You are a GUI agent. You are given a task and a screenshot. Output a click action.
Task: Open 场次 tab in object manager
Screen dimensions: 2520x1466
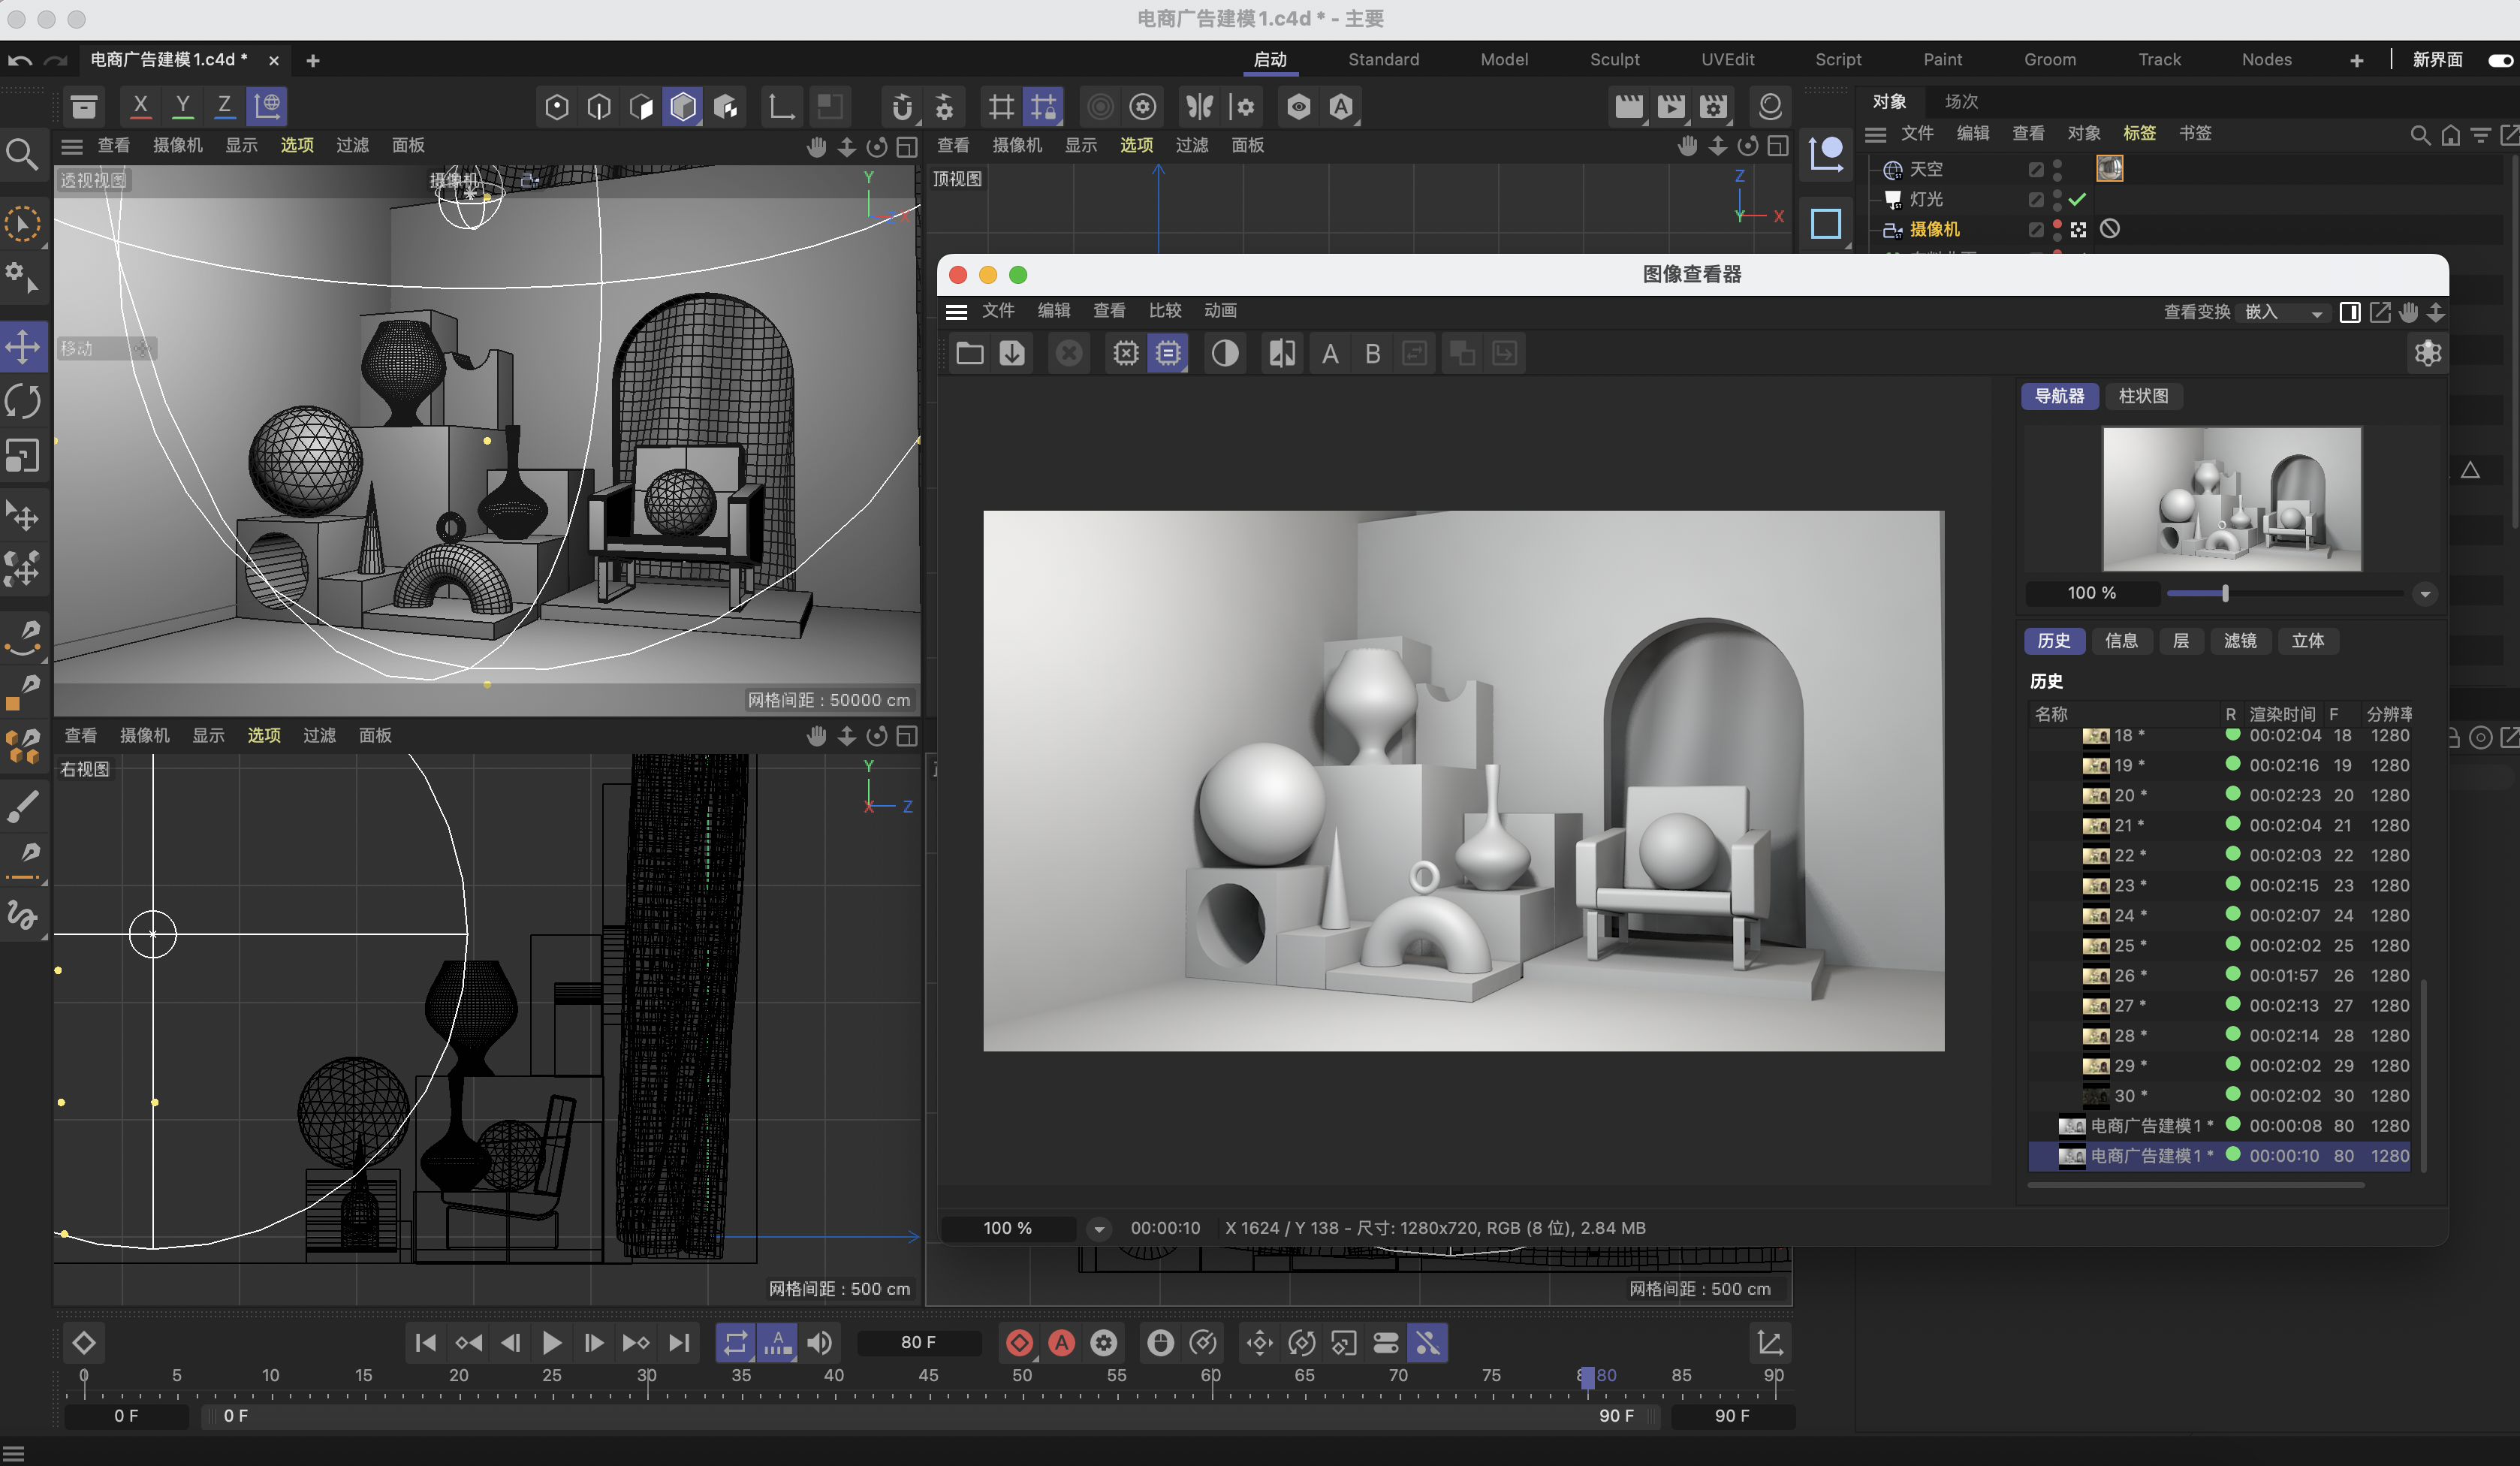1961,102
